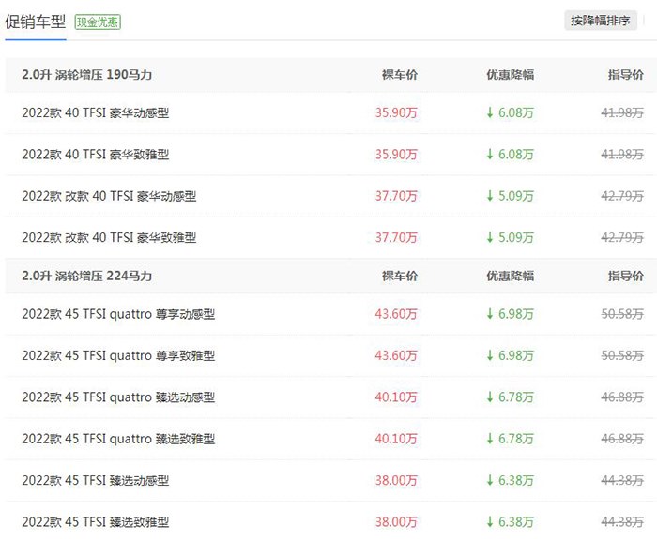
Task: Click 40.10万 price of quattro 臻选动感型
Action: 396,397
